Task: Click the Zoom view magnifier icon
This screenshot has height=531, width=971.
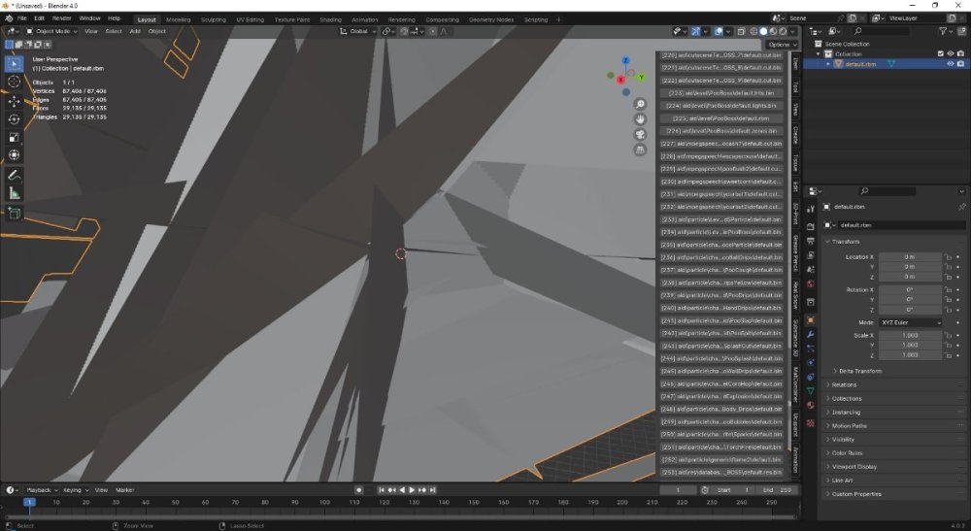Action: (640, 104)
